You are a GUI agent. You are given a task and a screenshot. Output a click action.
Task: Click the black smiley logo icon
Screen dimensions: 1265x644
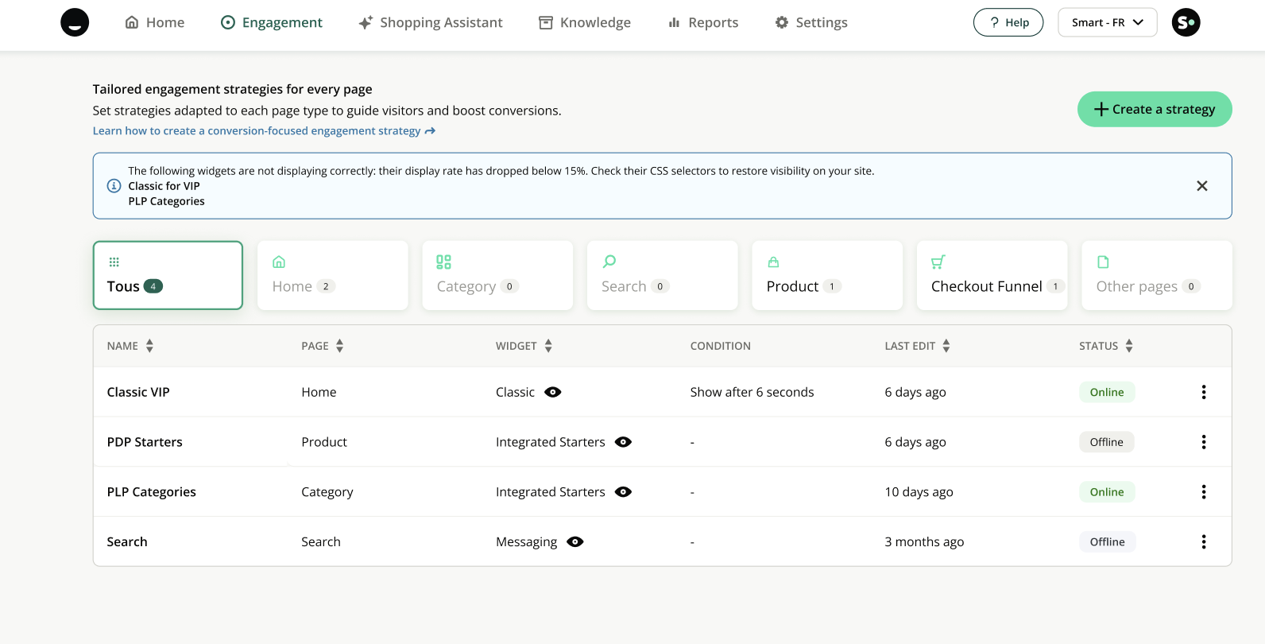click(75, 22)
